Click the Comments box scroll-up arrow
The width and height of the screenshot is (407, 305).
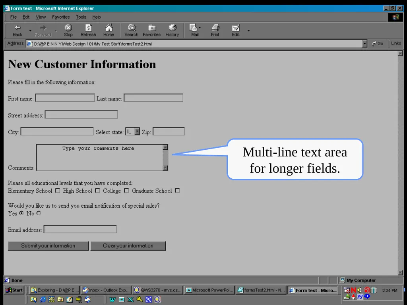[x=165, y=147]
